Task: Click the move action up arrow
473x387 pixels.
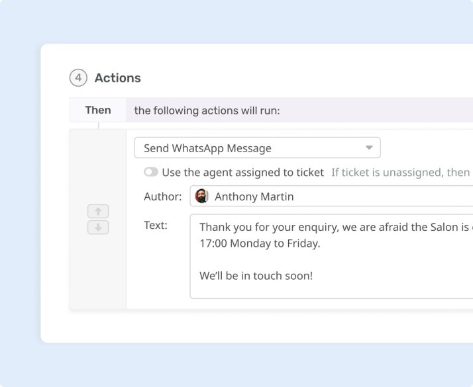Action: coord(98,211)
